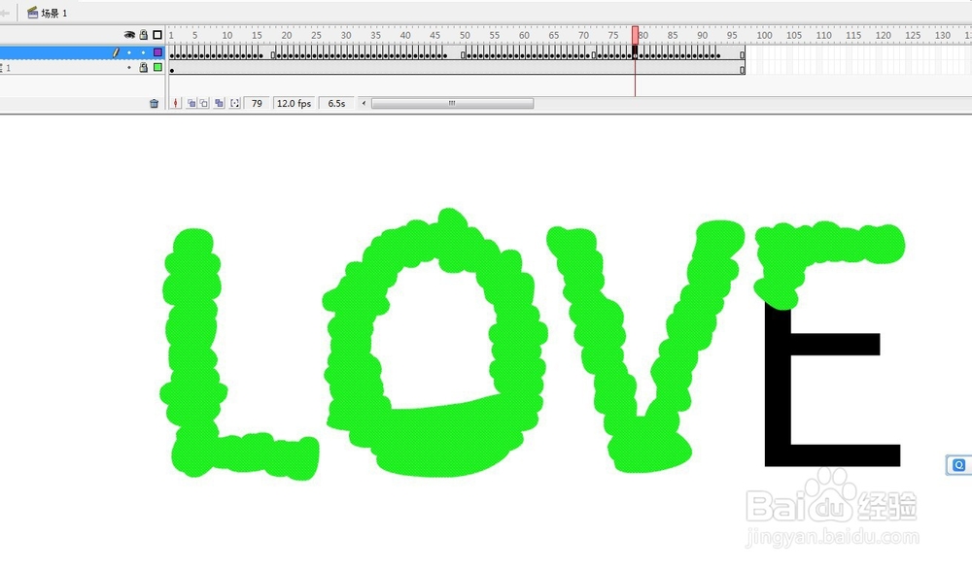Click the Scene 1 label text
972x570 pixels.
pos(53,13)
